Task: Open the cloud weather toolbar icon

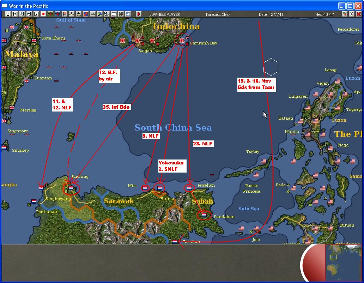Action: click(128, 14)
